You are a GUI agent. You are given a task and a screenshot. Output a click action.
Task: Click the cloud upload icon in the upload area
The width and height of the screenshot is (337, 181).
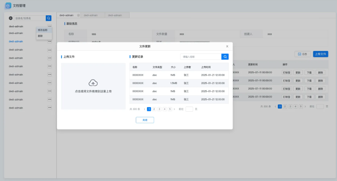(x=92, y=83)
